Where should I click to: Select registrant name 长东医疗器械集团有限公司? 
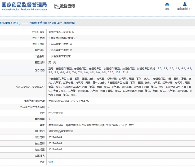[63, 38]
